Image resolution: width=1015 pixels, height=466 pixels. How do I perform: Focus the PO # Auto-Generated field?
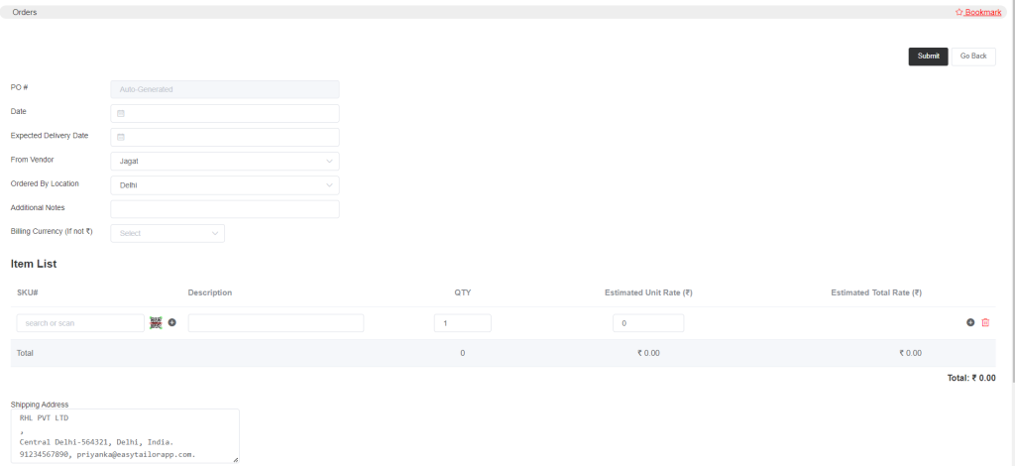(225, 89)
